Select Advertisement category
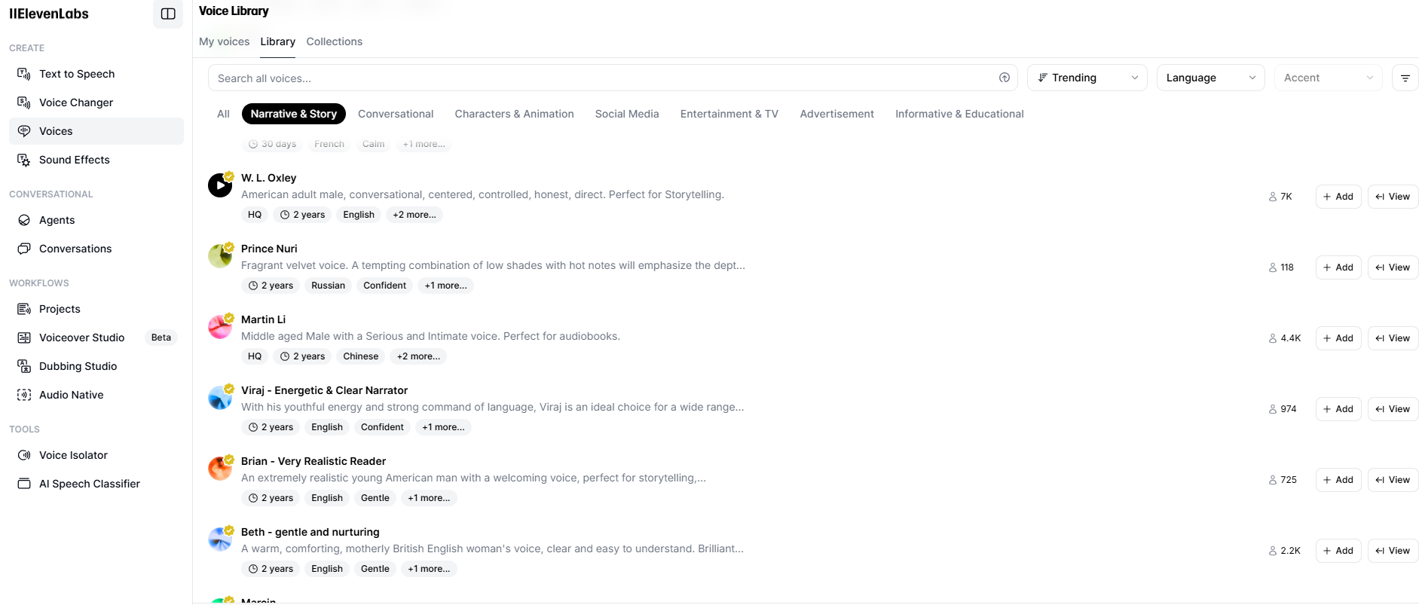1419x605 pixels. pos(837,114)
